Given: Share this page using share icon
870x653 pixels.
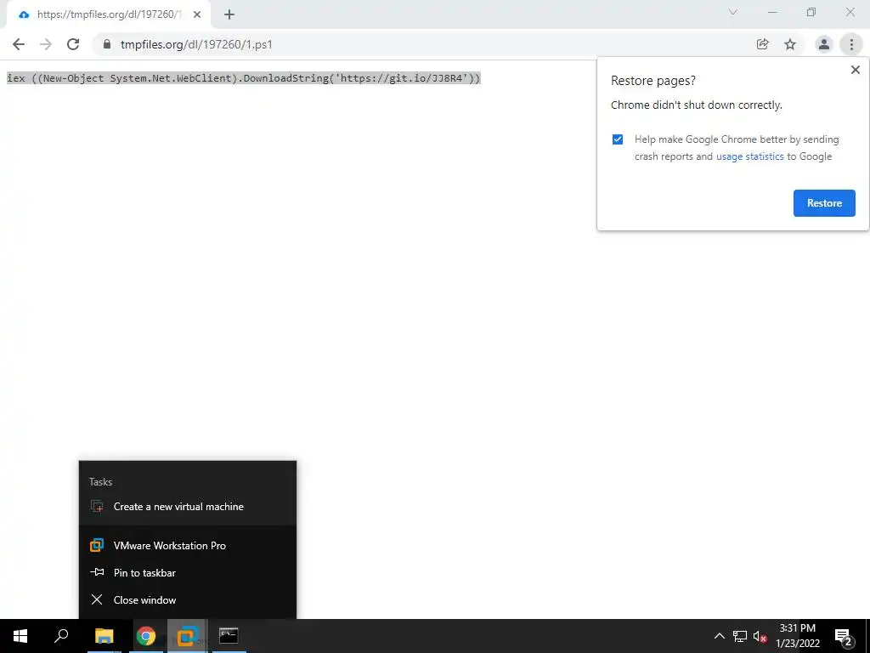Looking at the screenshot, I should pyautogui.click(x=762, y=44).
